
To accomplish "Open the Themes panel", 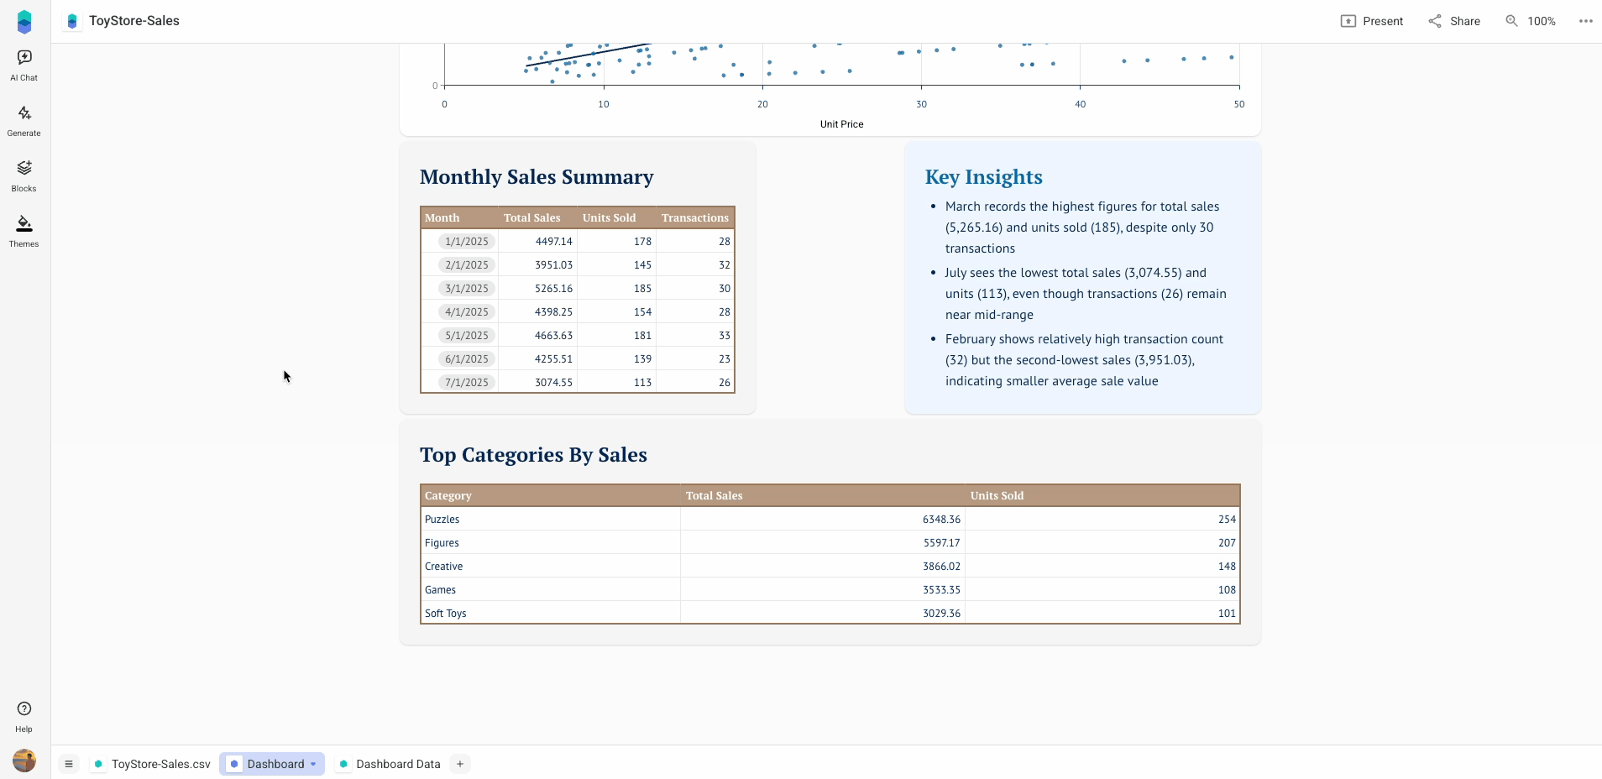I will click(x=24, y=232).
